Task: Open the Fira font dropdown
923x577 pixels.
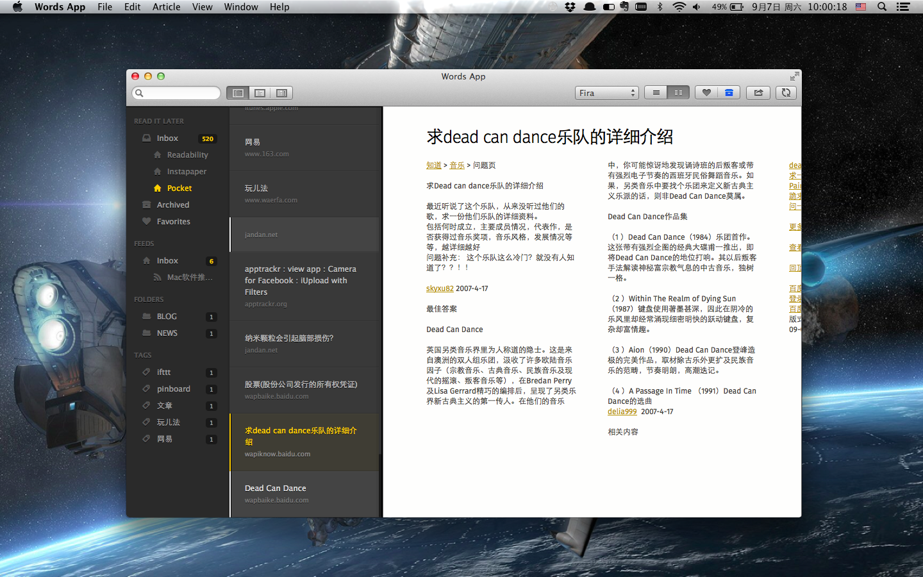Action: 606,93
